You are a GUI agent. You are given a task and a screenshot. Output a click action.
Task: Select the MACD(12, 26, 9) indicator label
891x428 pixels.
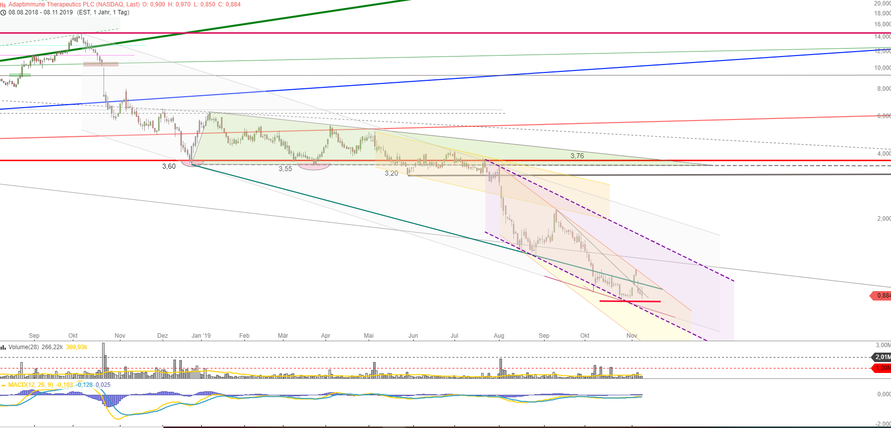click(x=31, y=385)
